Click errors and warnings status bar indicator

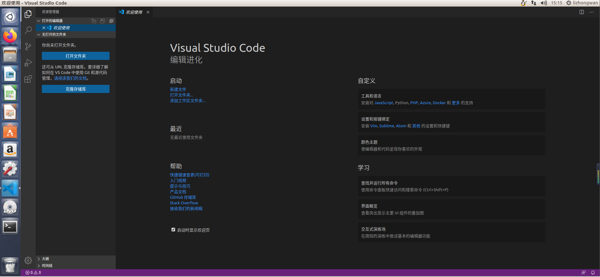tap(33, 273)
